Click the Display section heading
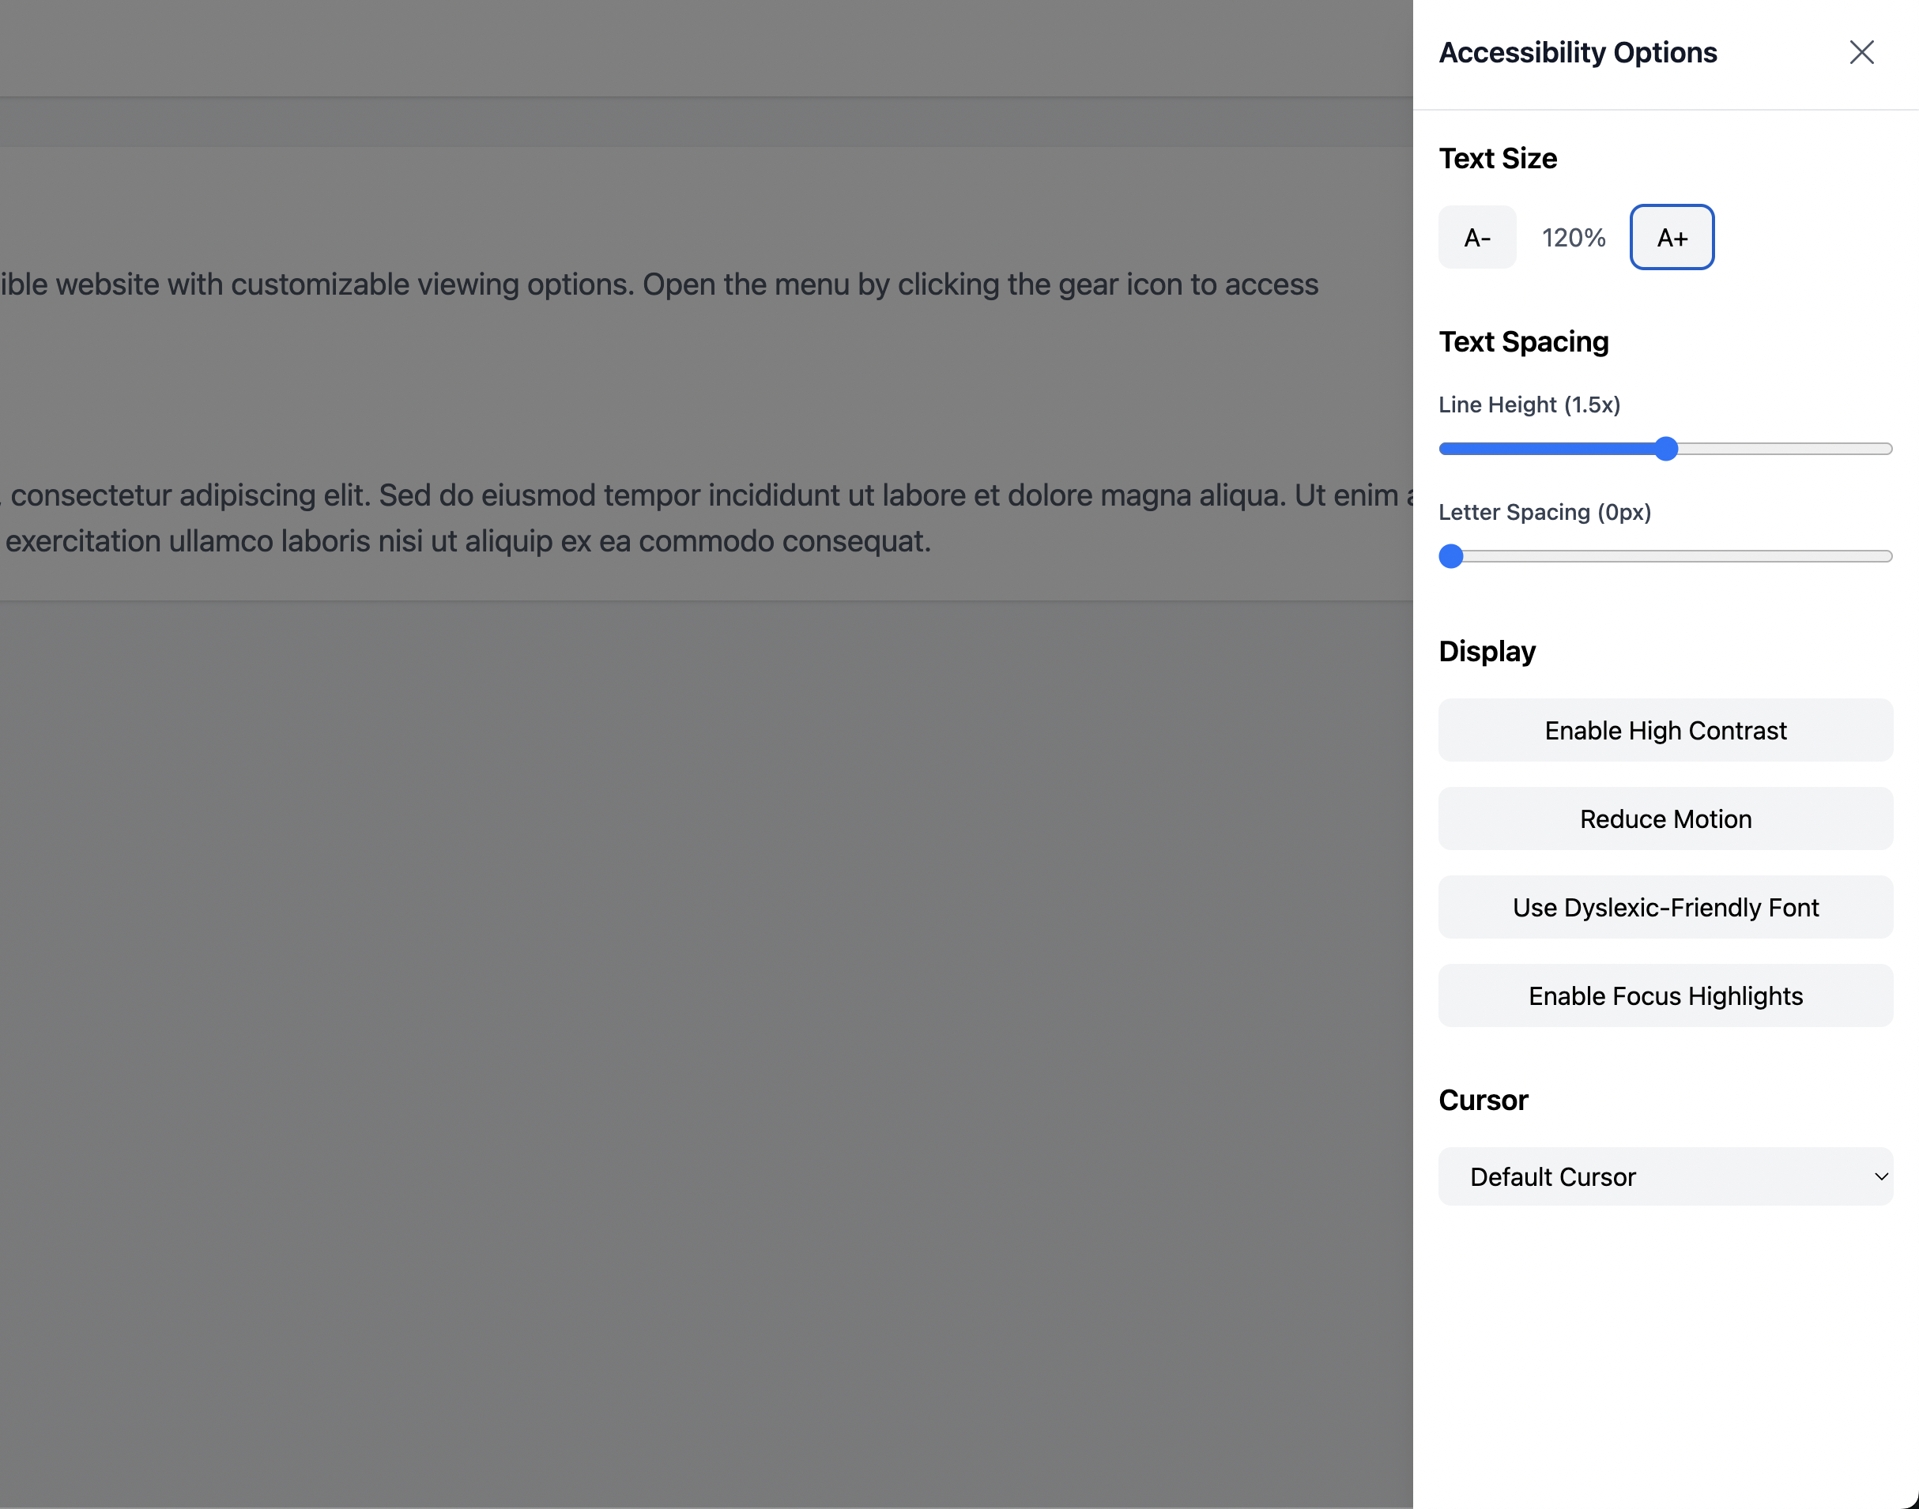Viewport: 1919px width, 1509px height. click(x=1487, y=651)
